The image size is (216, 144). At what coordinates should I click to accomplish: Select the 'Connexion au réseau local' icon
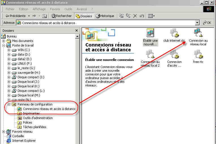point(198,33)
